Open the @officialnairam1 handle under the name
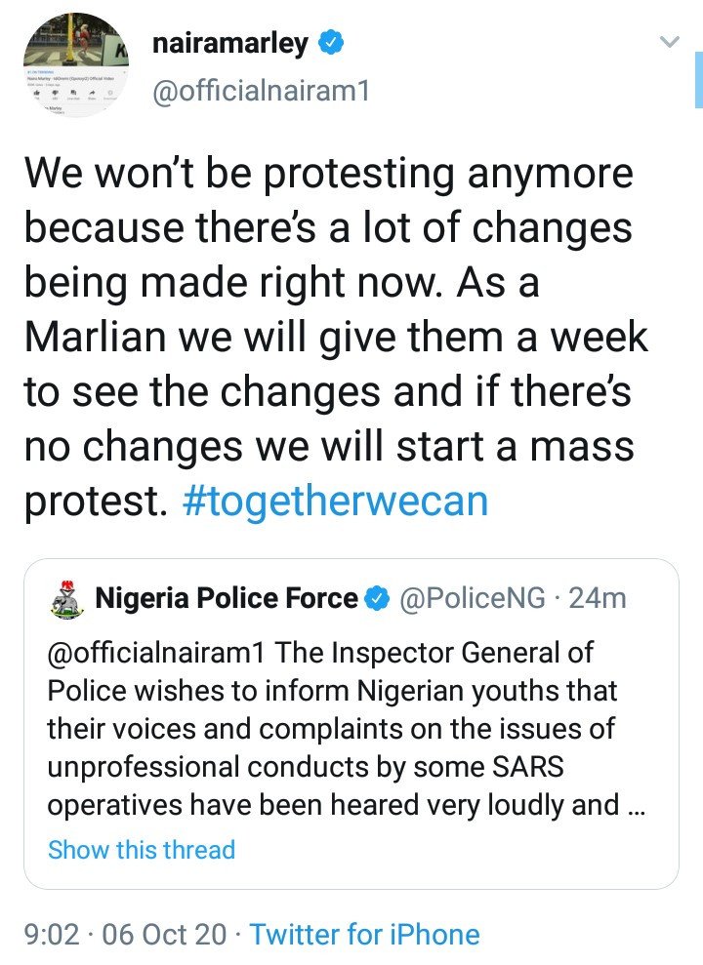 [x=261, y=92]
